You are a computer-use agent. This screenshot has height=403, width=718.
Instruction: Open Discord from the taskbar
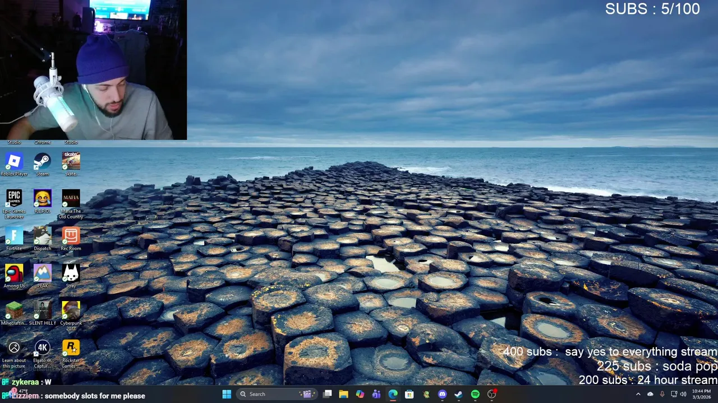click(443, 394)
